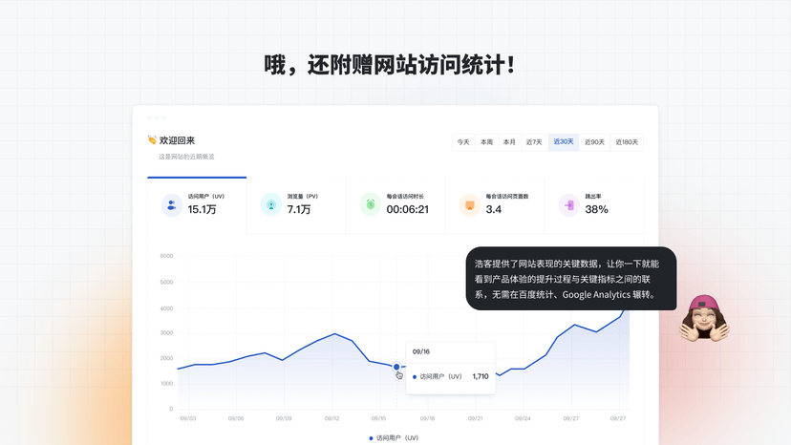
Task: Choose the 本月 time range
Action: 509,142
